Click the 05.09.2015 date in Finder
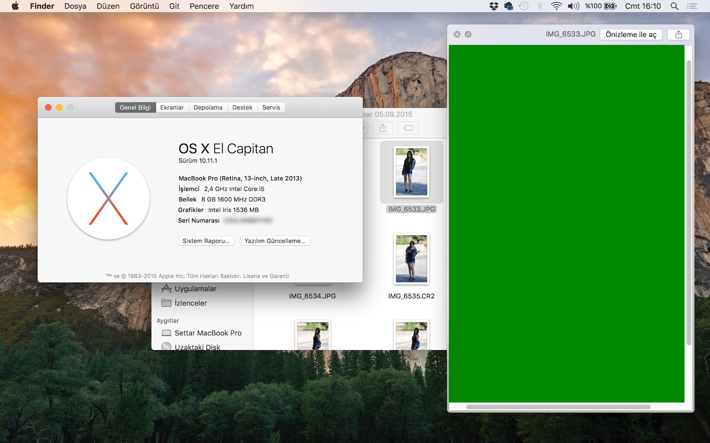 (x=393, y=114)
